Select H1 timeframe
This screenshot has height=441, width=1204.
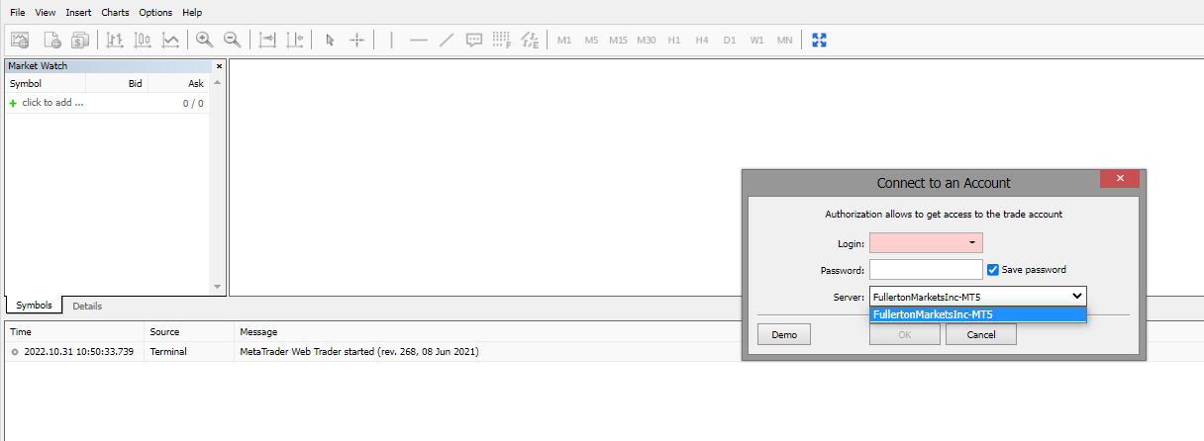tap(674, 41)
